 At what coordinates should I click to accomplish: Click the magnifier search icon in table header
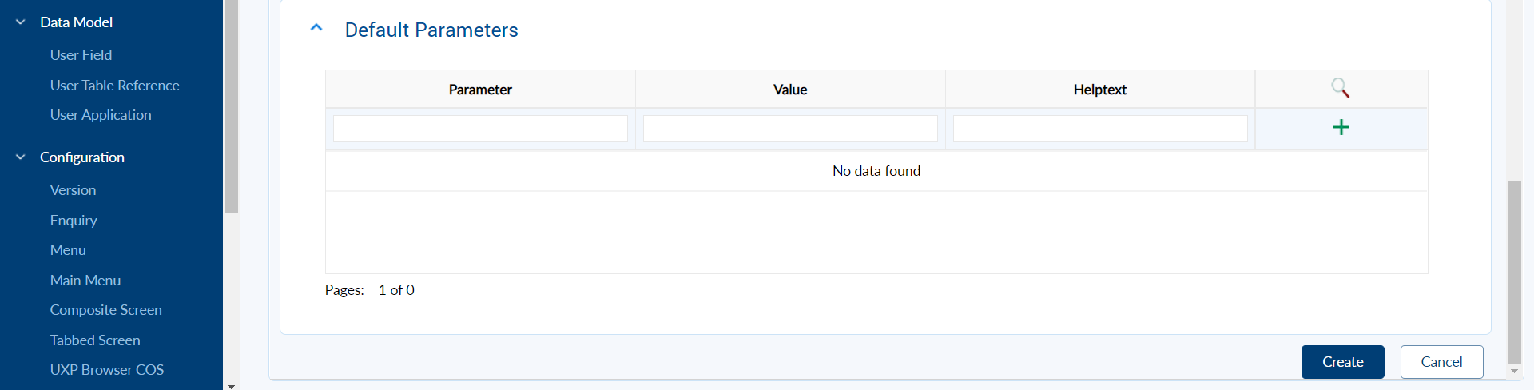1340,88
